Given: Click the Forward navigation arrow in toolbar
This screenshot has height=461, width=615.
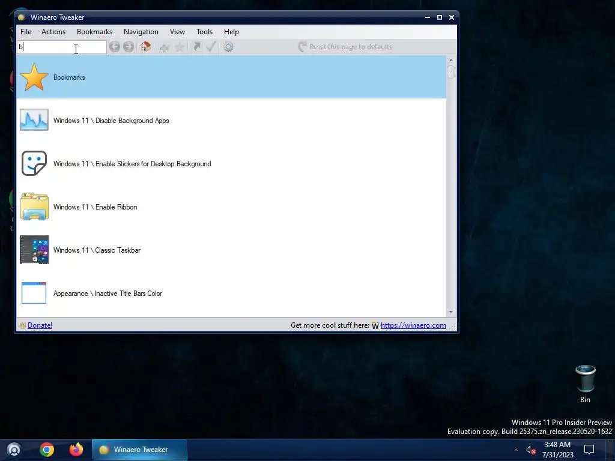Looking at the screenshot, I should pyautogui.click(x=129, y=47).
